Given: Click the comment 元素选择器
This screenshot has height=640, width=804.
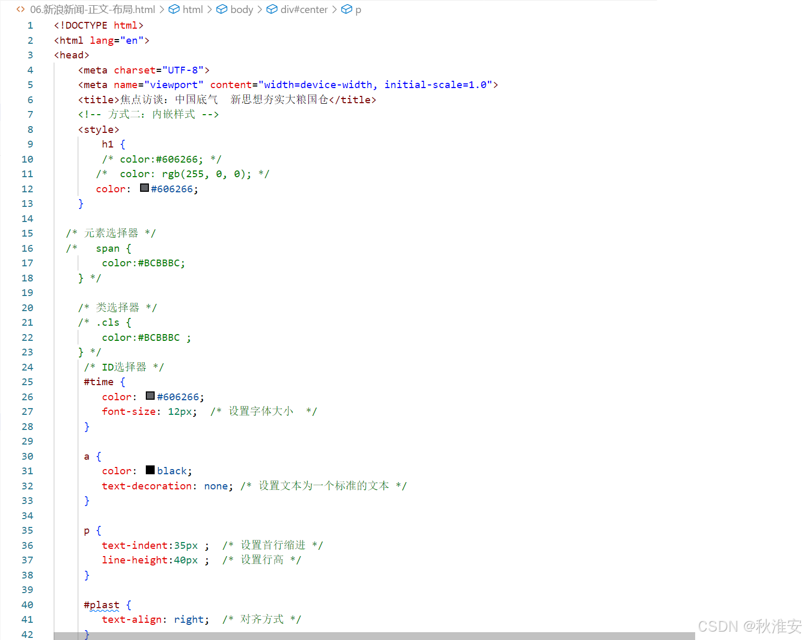Looking at the screenshot, I should tap(111, 233).
